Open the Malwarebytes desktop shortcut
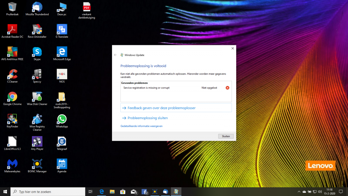The width and height of the screenshot is (348, 196). [13, 164]
